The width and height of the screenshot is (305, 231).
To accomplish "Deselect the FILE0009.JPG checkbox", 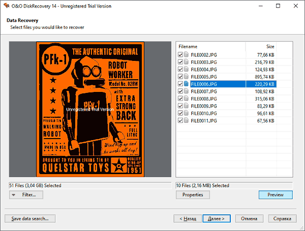I will click(x=180, y=106).
